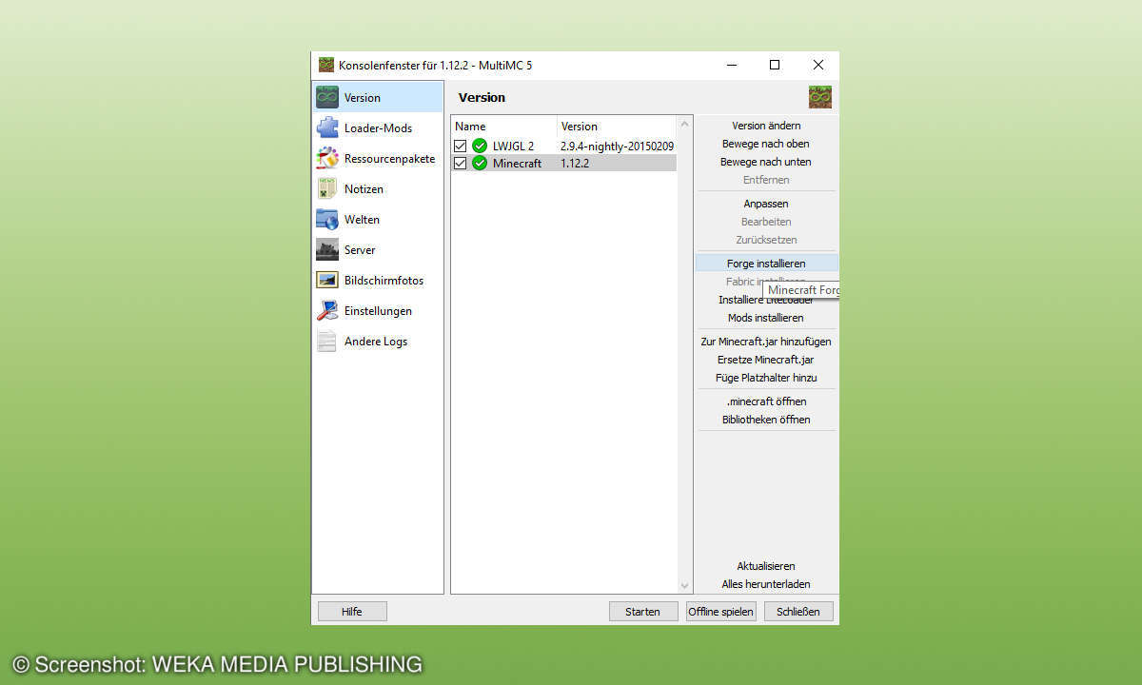
Task: Click Bewege nach unten
Action: (766, 162)
